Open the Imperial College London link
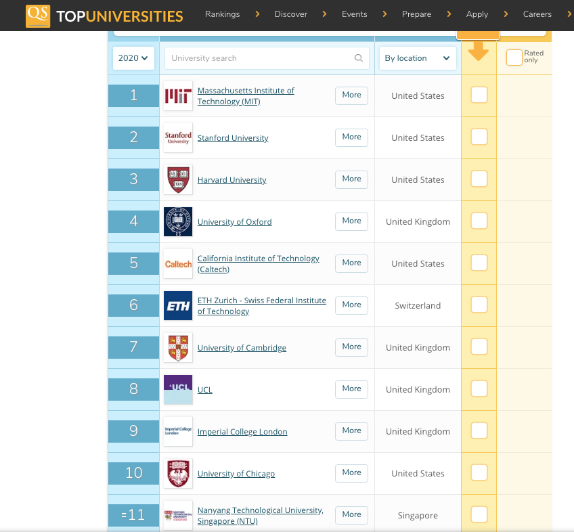 242,432
